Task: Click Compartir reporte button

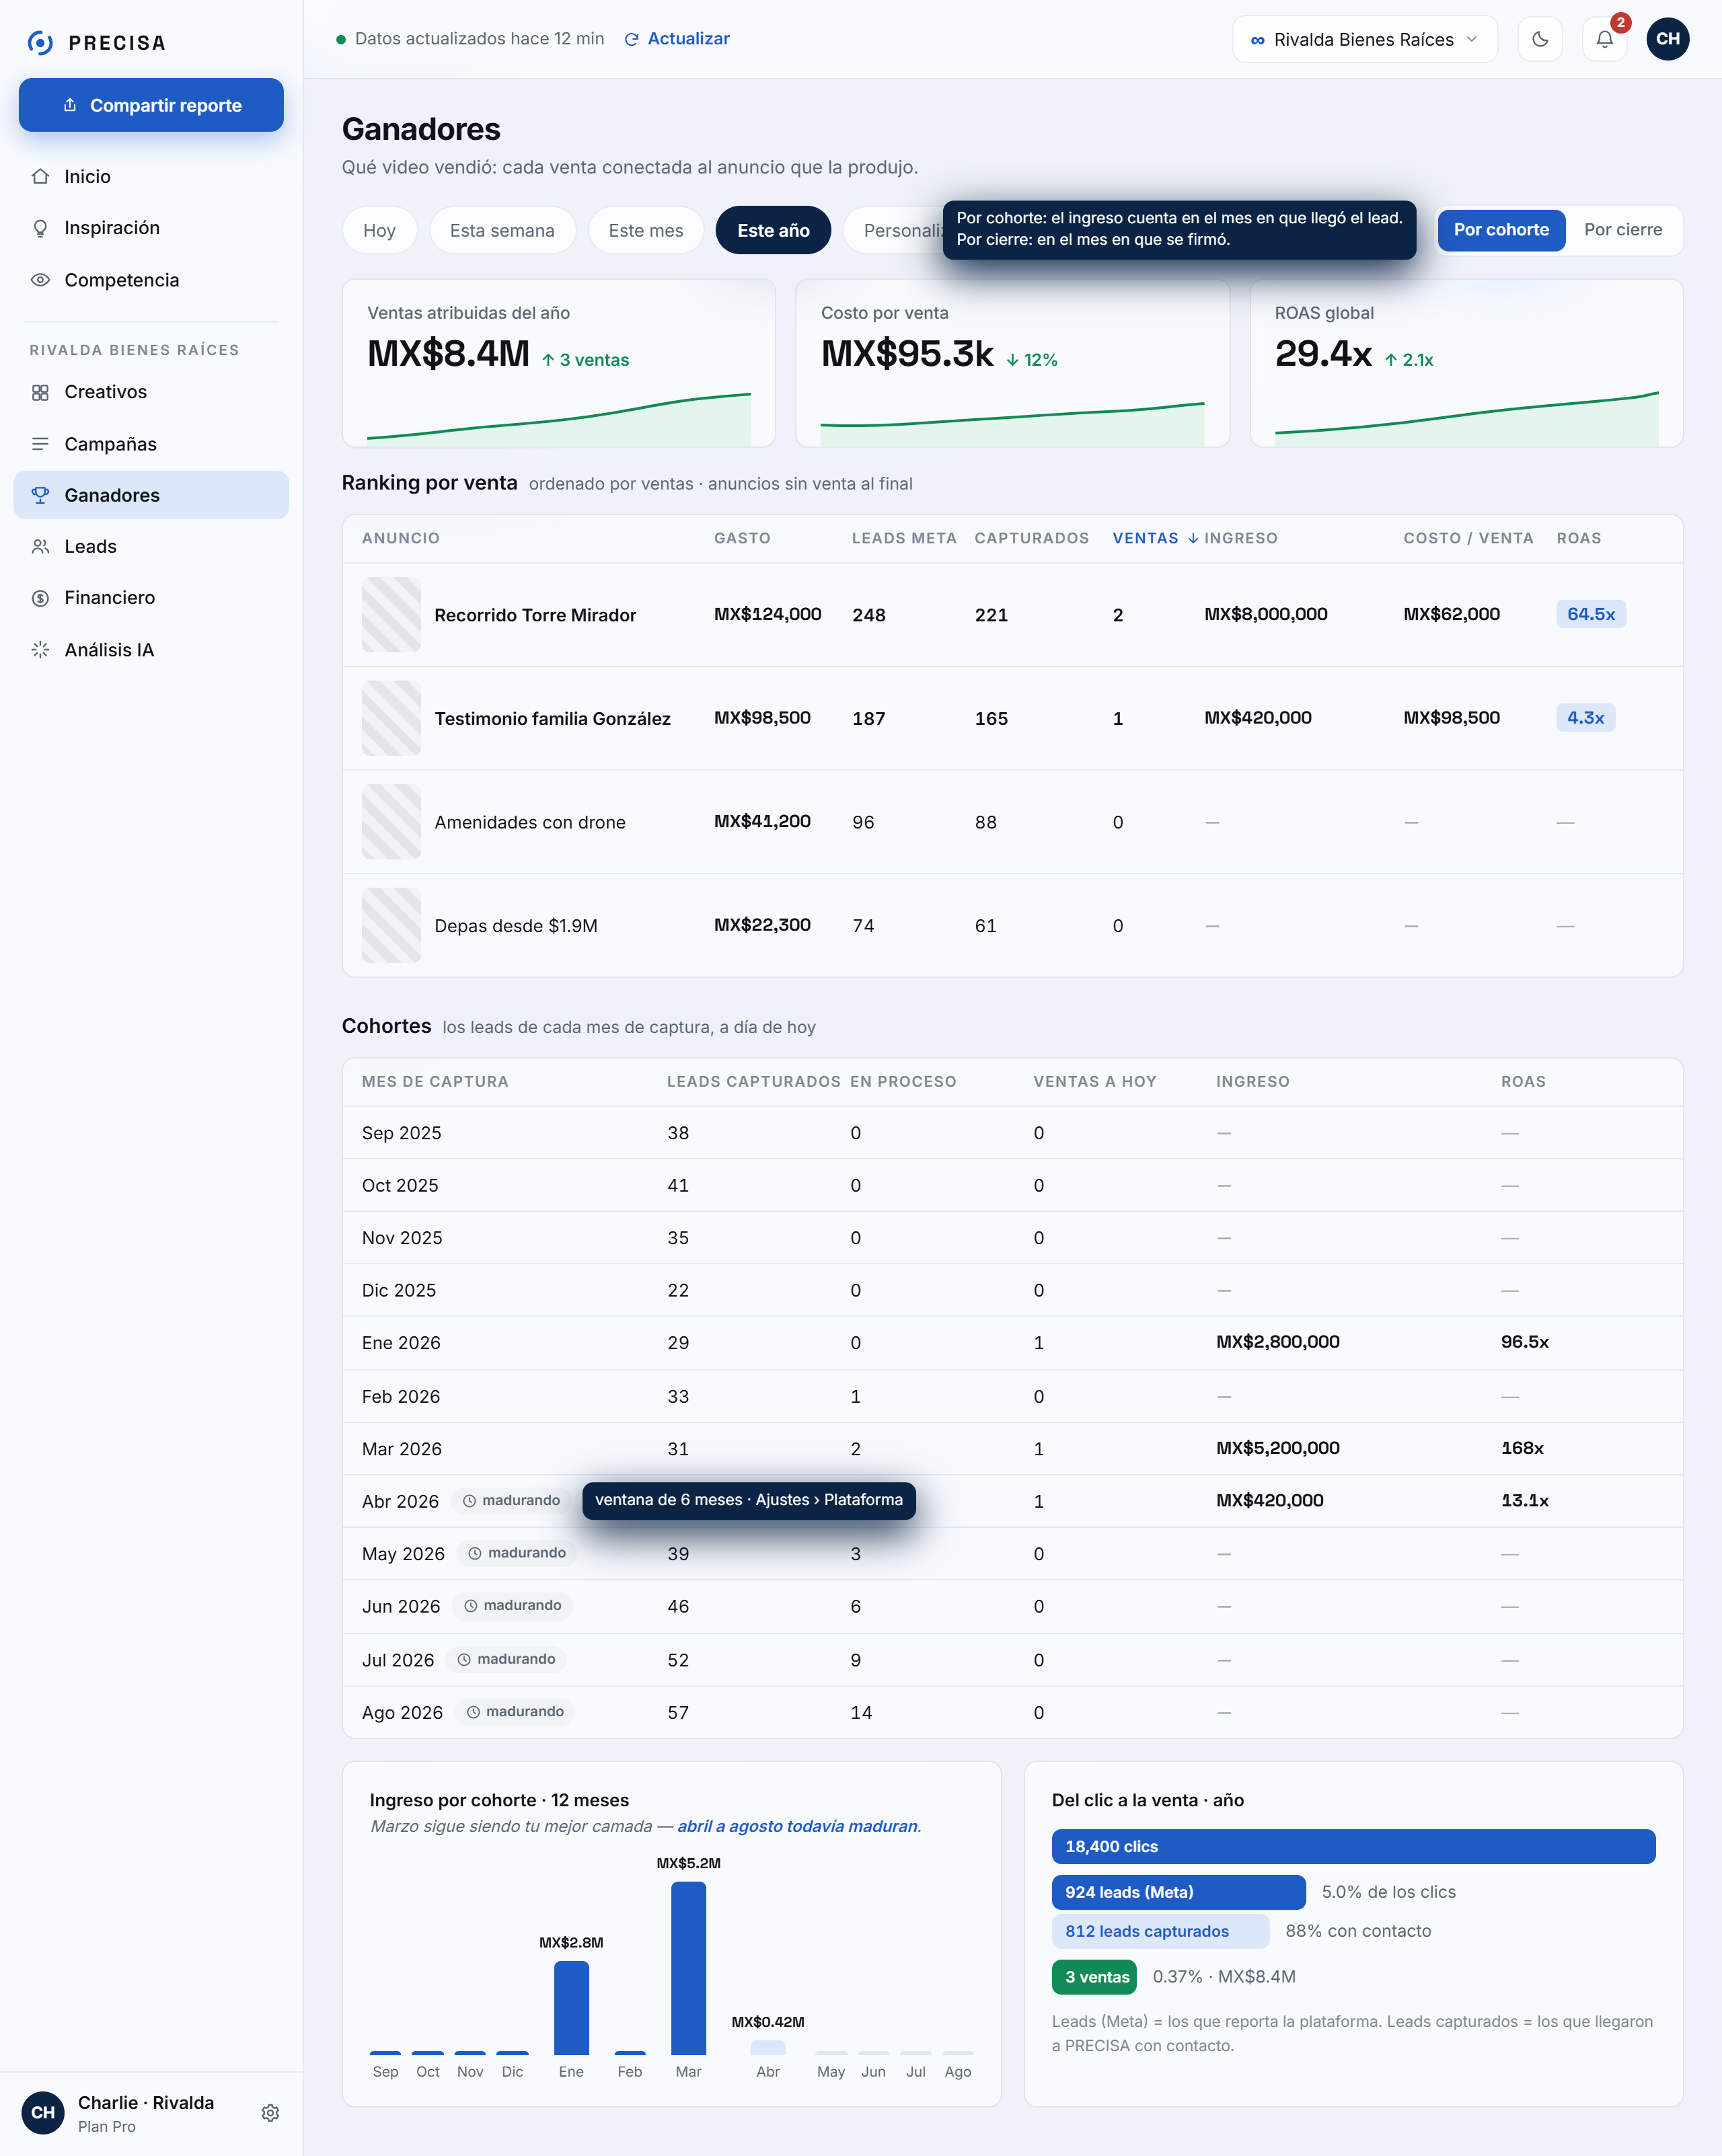Action: click(x=151, y=105)
